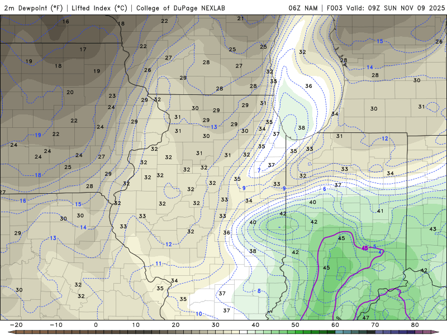This screenshot has height=335, width=447.
Task: Click the blue '7' lifted index contour label
Action: [259, 171]
